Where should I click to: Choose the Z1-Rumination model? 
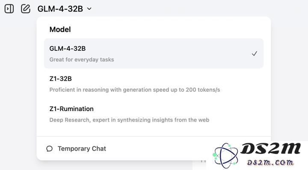[x=154, y=114]
